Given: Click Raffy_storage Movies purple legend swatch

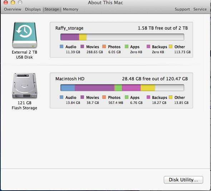Looking at the screenshot, I should click(x=82, y=46).
